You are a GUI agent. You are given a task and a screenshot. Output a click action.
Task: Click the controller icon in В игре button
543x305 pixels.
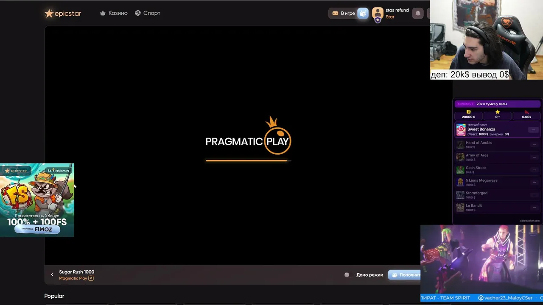335,13
